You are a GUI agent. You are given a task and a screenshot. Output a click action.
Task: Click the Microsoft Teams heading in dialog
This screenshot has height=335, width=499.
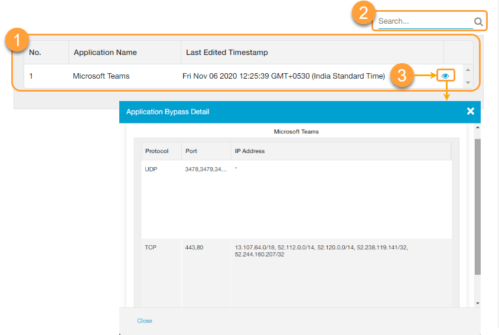(296, 132)
